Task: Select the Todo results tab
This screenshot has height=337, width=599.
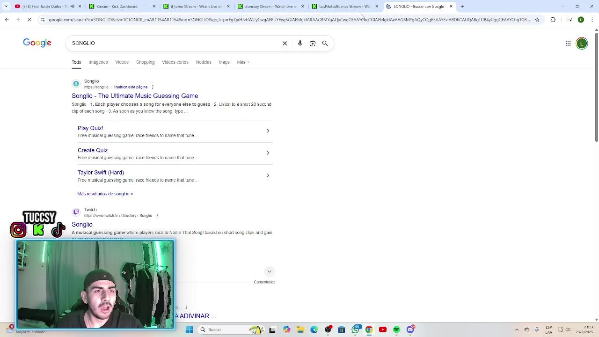Action: click(76, 62)
